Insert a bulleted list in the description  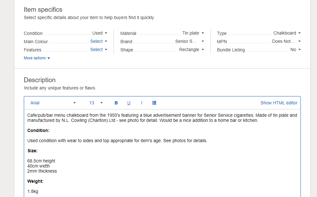click(154, 103)
